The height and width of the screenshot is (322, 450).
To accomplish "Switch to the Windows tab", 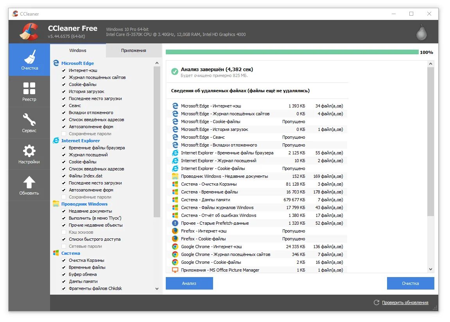I will pyautogui.click(x=78, y=50).
